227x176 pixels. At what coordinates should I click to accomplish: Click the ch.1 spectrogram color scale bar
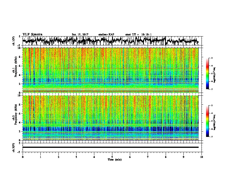(x=207, y=74)
